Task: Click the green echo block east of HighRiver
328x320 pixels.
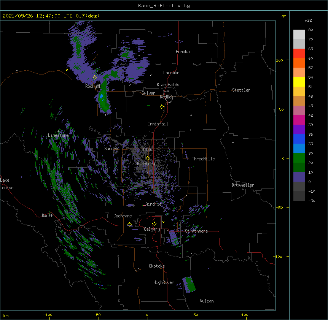Action: [x=189, y=284]
